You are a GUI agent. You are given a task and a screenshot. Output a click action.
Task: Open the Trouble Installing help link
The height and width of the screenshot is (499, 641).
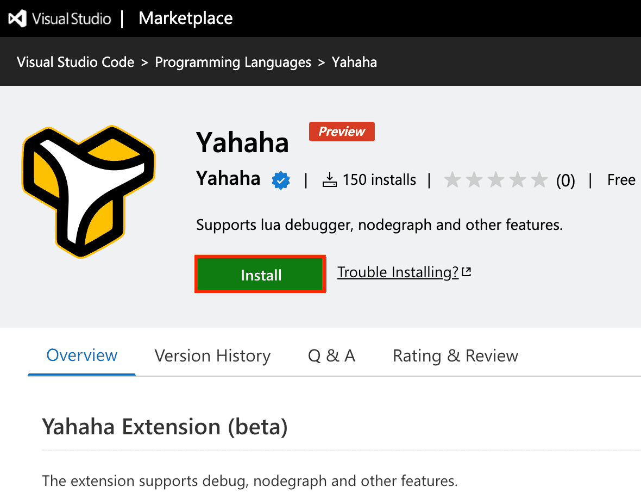398,272
